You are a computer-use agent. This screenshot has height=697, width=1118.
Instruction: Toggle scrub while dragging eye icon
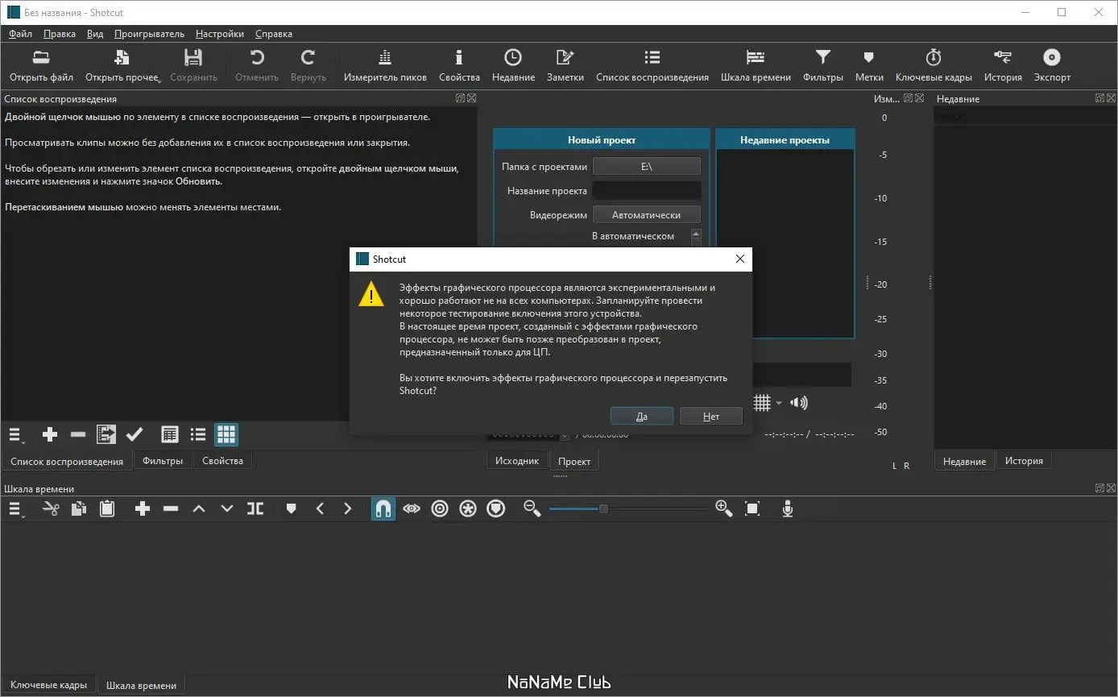[x=412, y=508]
